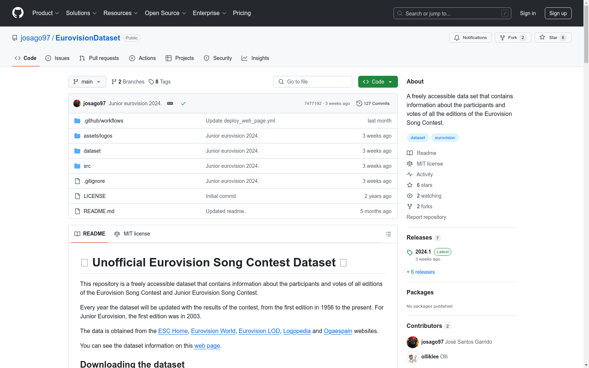Click Report repository

pyautogui.click(x=426, y=217)
